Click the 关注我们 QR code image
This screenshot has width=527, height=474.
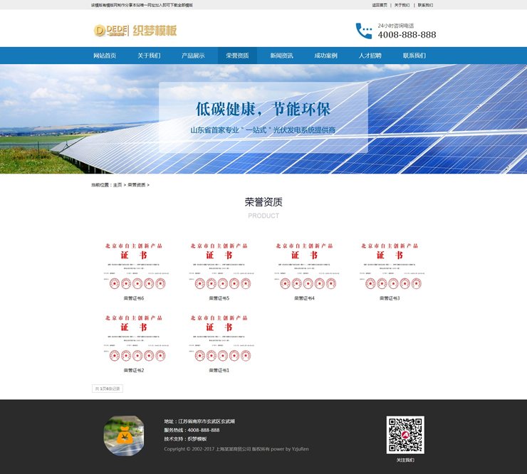tap(405, 435)
